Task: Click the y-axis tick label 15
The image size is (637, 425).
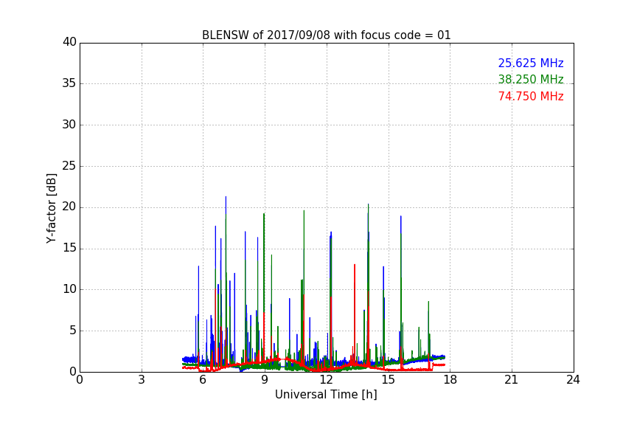Action: pos(69,248)
